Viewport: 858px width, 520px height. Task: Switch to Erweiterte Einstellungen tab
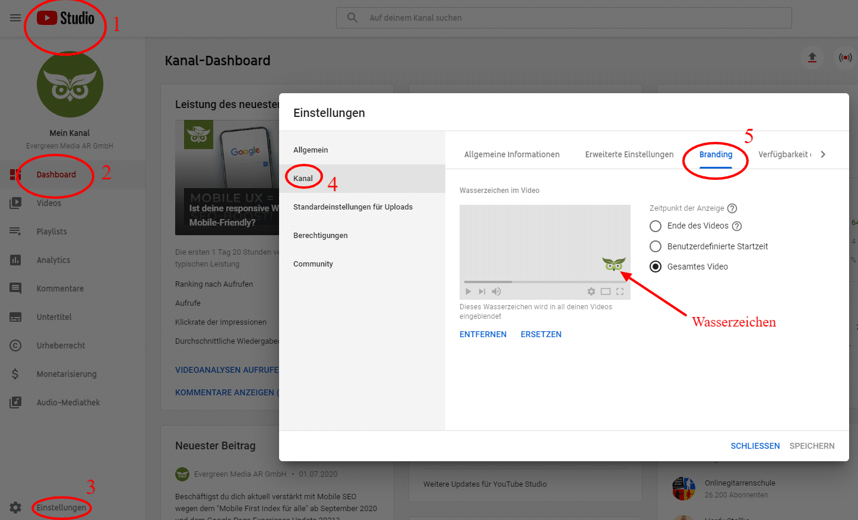tap(629, 154)
